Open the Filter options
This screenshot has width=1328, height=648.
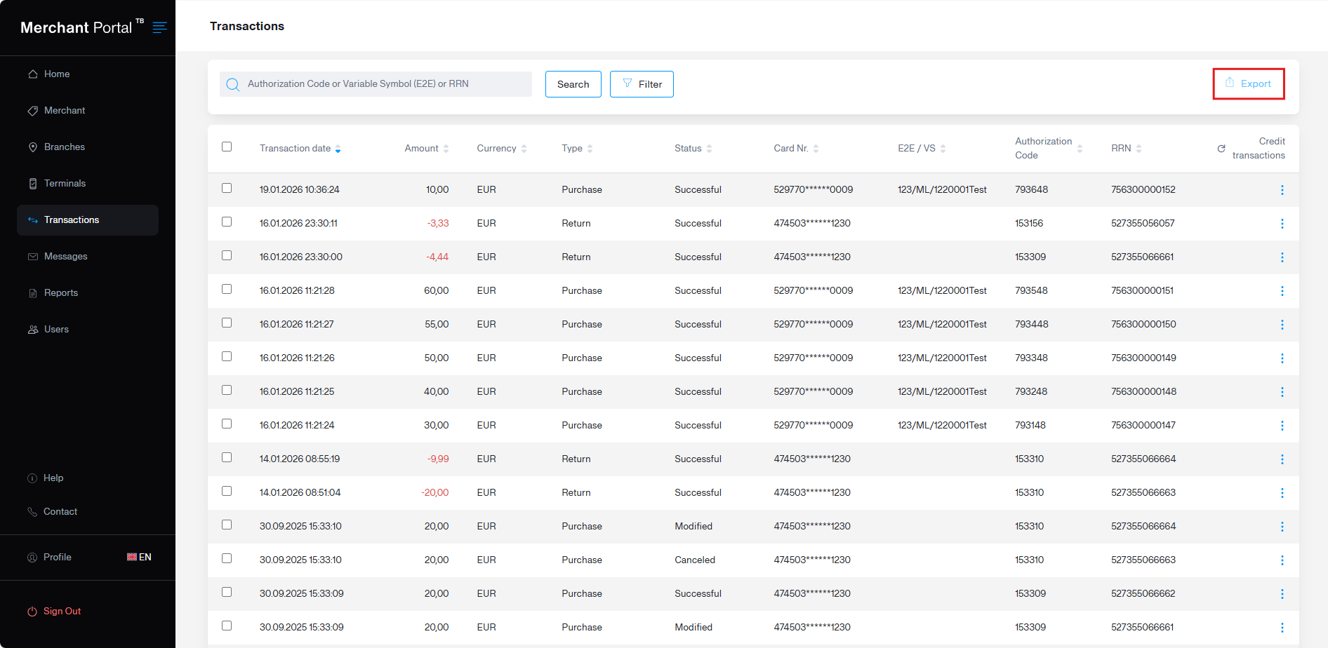pos(642,84)
